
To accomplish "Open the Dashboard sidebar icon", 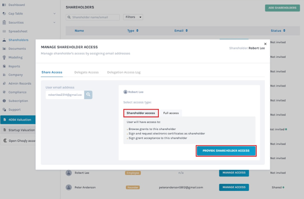I will 5,5.
